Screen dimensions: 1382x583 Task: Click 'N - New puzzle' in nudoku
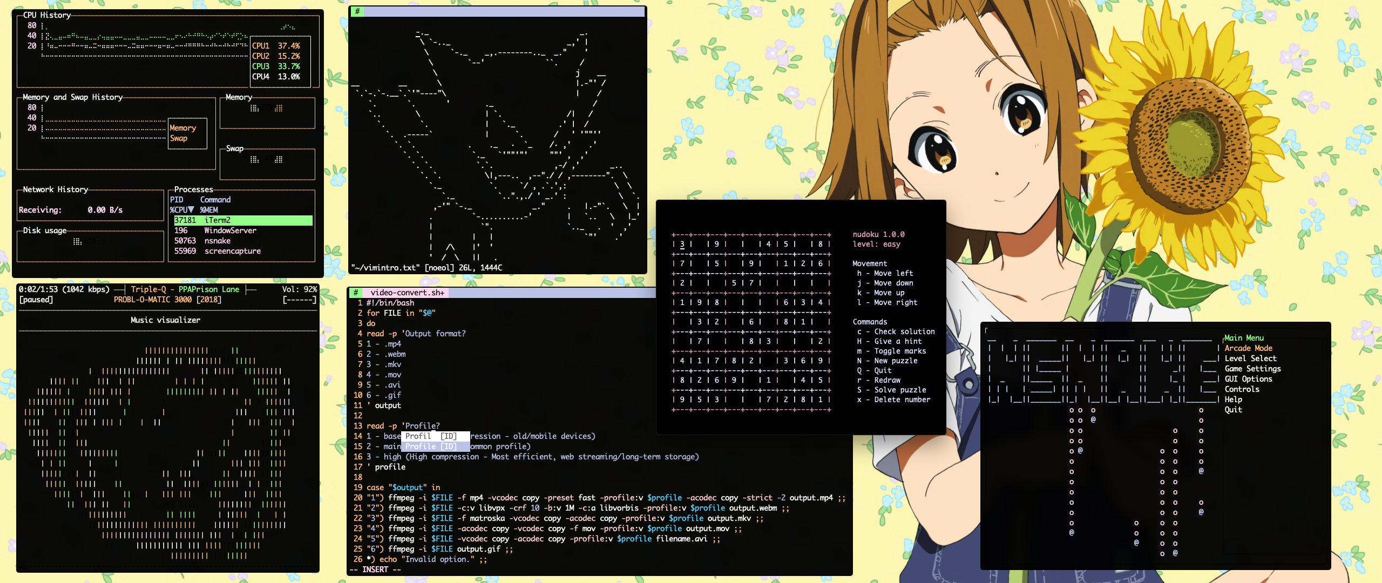(x=887, y=361)
